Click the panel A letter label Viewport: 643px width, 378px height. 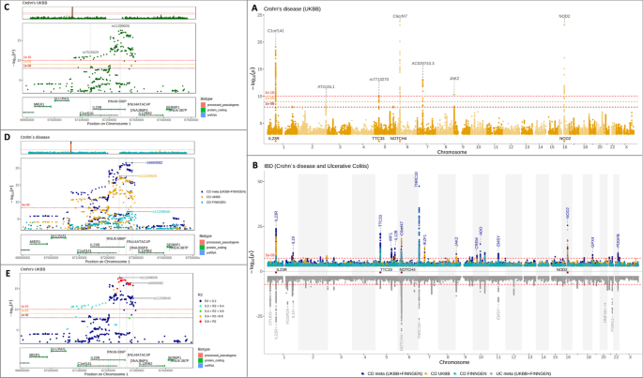pos(254,8)
